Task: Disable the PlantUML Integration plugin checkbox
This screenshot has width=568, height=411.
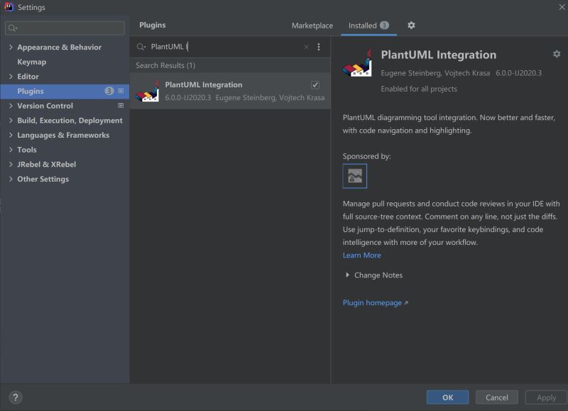Action: (315, 84)
